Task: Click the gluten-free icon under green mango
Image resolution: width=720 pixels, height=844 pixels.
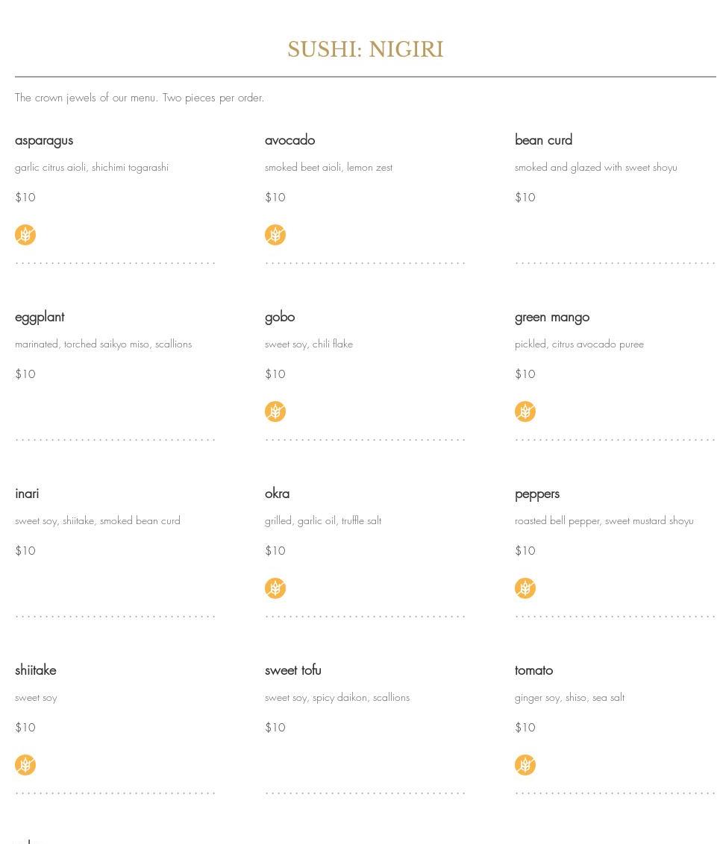Action: [x=525, y=412]
